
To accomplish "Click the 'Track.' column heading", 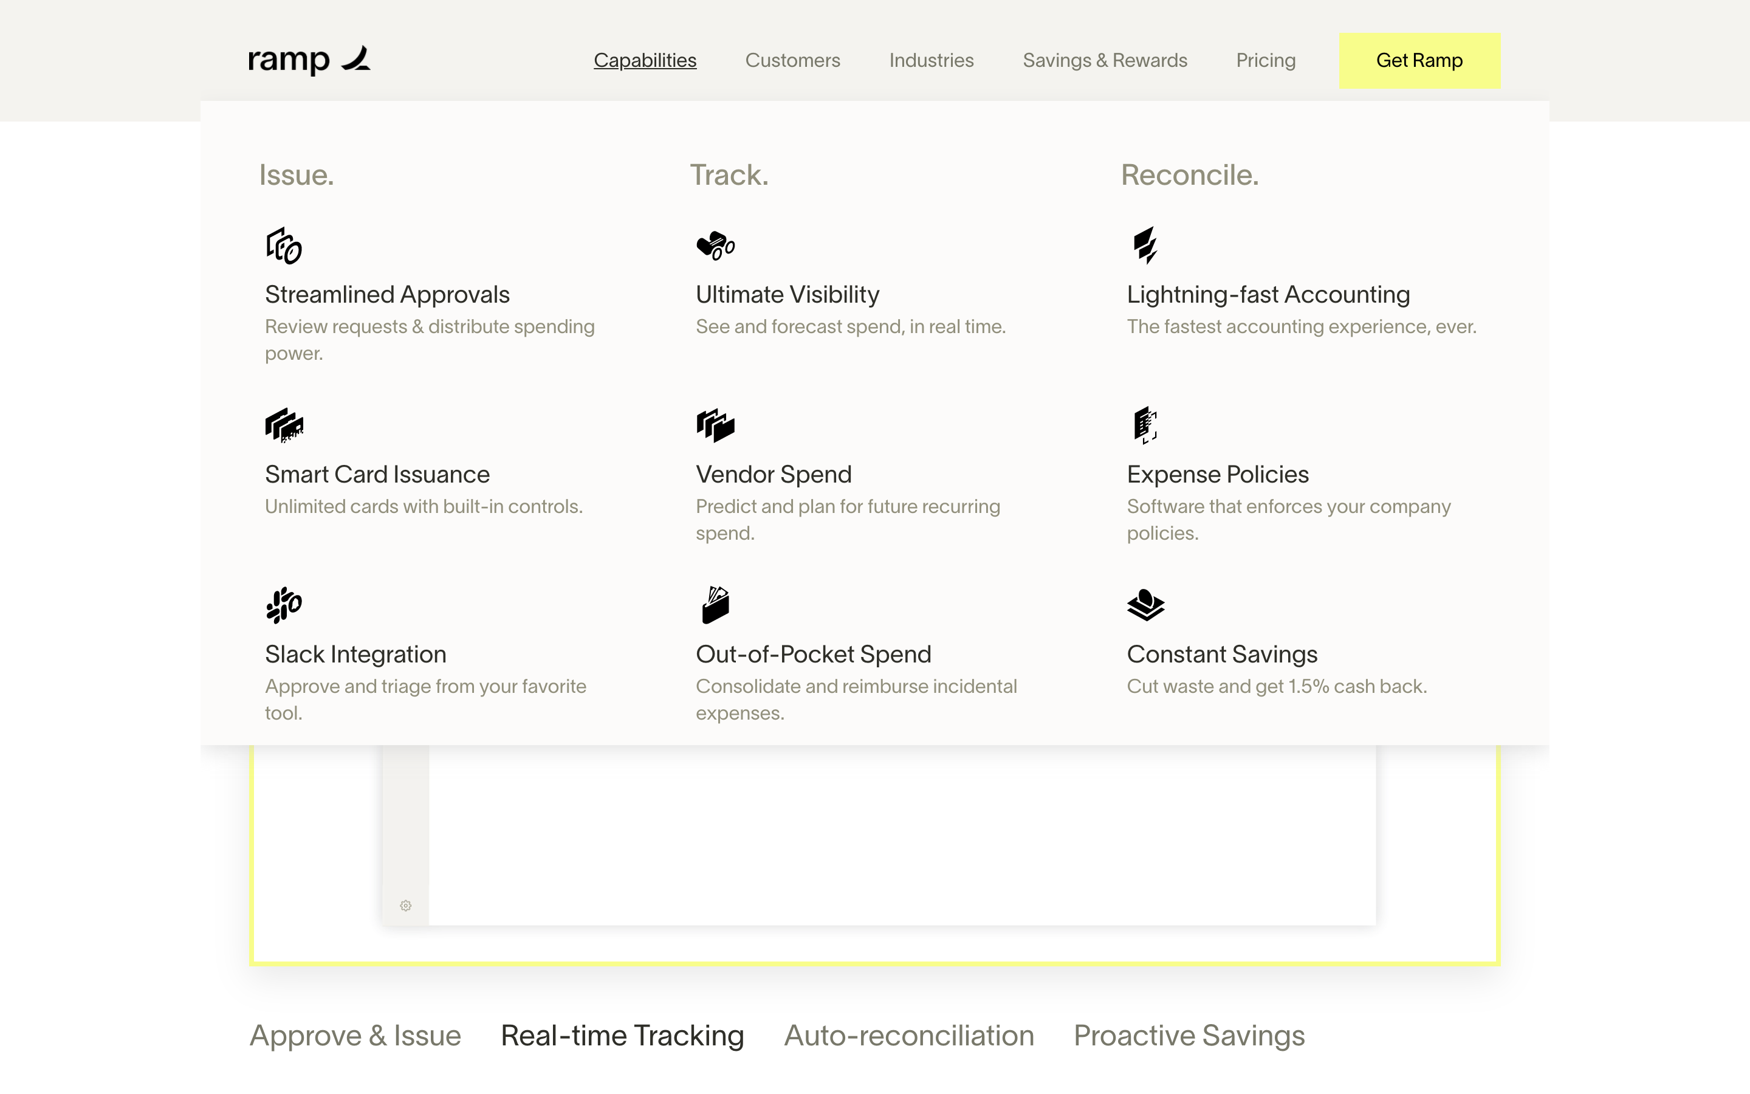I will tap(729, 175).
